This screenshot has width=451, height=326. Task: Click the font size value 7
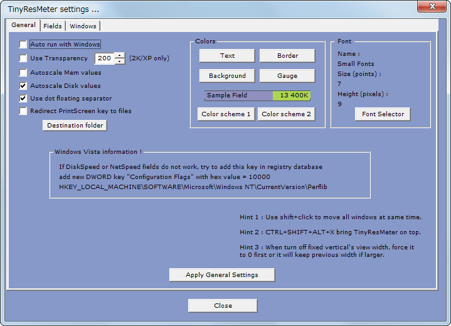click(339, 84)
